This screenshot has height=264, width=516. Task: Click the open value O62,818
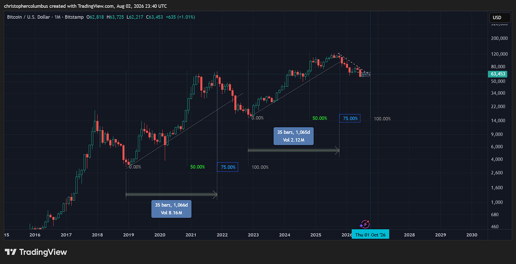[x=95, y=17]
